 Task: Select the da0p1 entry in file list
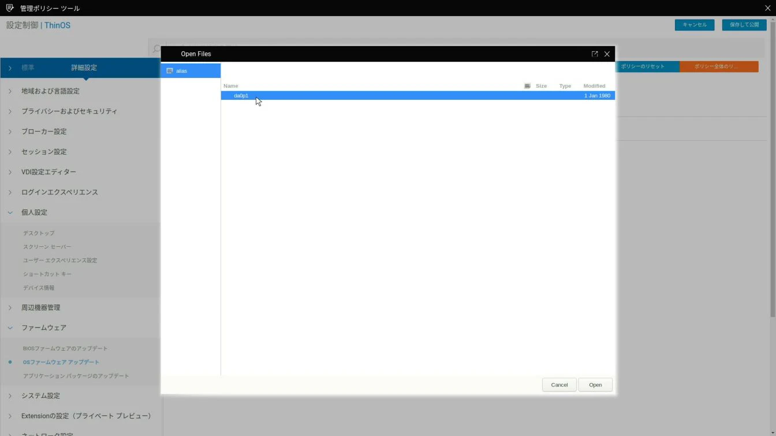(x=417, y=96)
